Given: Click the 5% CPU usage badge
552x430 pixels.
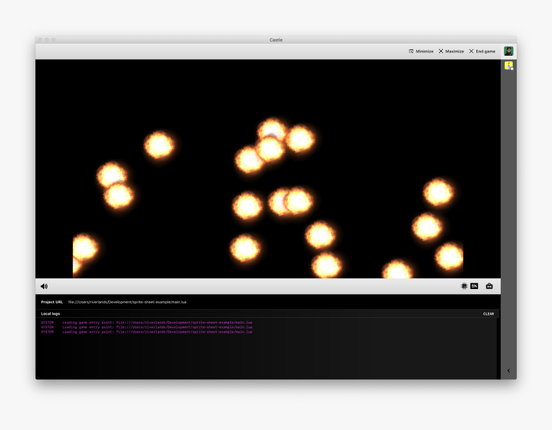Looking at the screenshot, I should (474, 286).
